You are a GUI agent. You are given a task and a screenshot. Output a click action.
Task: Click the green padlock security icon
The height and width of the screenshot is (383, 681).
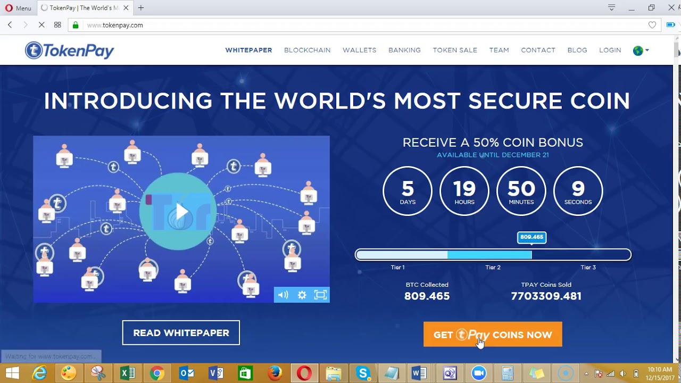[76, 25]
